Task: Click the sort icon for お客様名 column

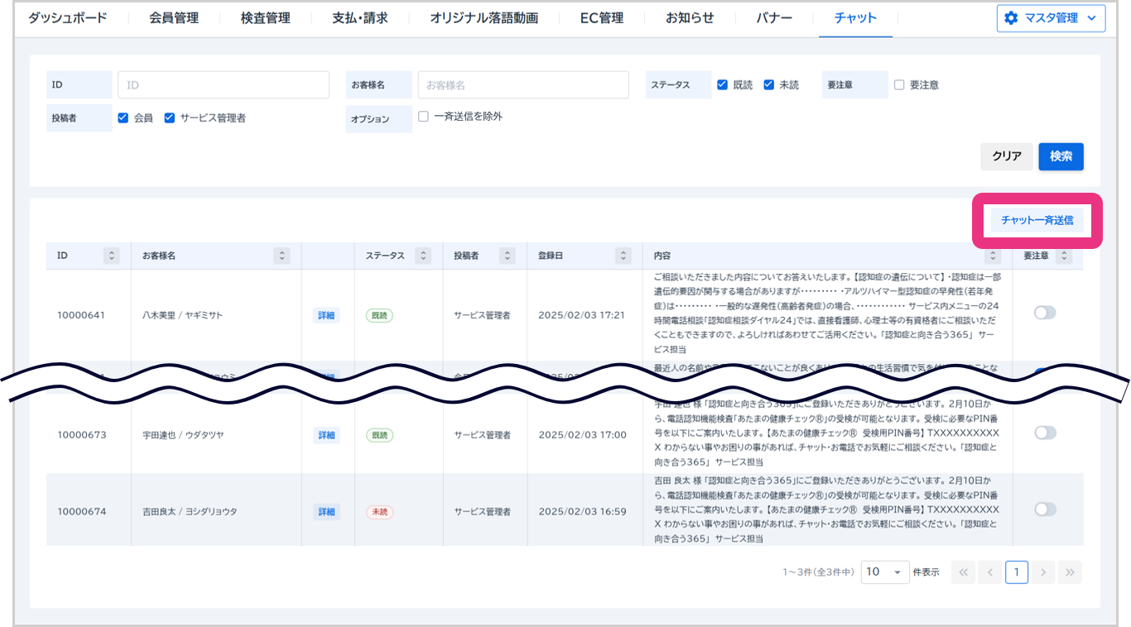Action: pos(282,256)
